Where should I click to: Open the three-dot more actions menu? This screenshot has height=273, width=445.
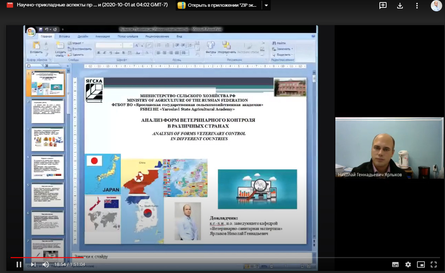[417, 5]
